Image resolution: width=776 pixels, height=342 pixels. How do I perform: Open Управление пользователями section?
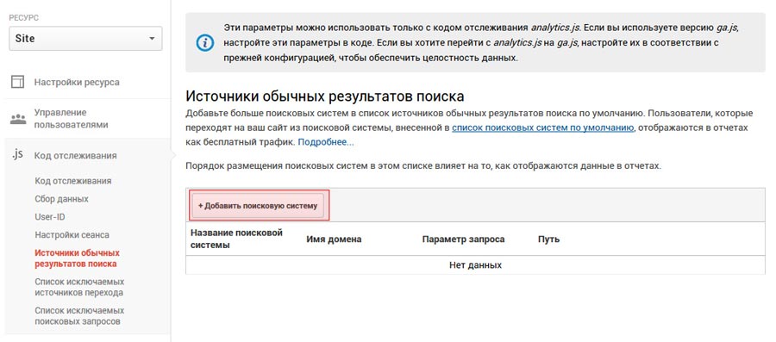click(x=71, y=119)
